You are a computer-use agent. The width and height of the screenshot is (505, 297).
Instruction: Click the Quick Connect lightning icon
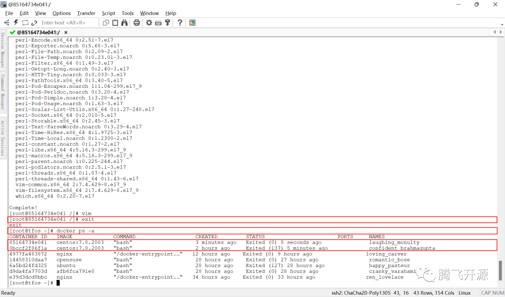click(16, 22)
